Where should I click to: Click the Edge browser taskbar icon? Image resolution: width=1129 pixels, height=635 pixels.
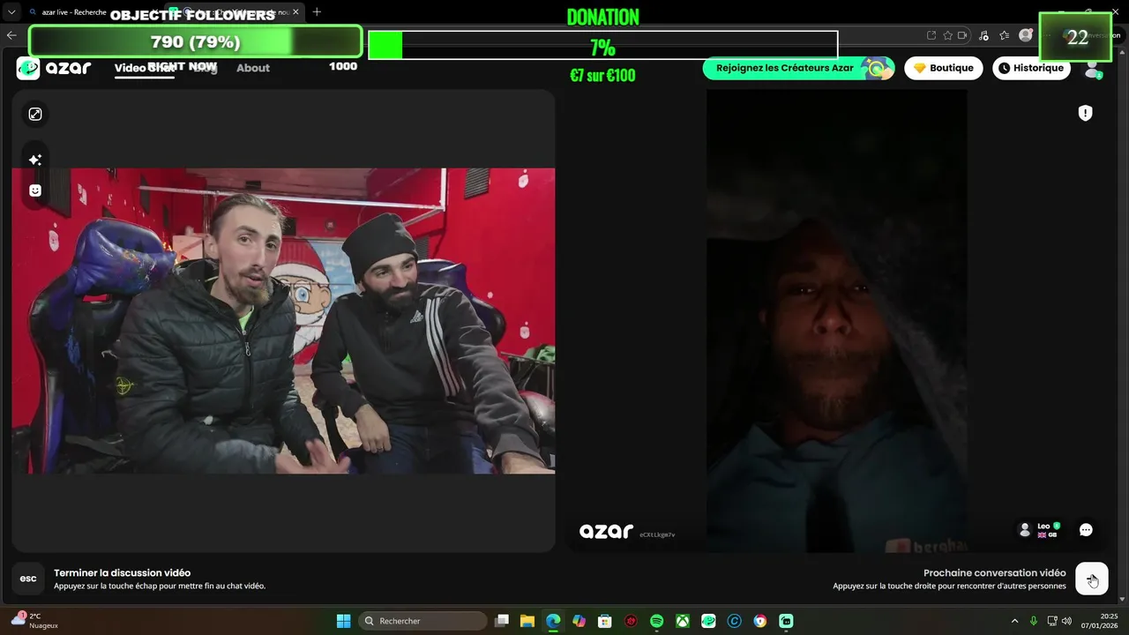553,621
